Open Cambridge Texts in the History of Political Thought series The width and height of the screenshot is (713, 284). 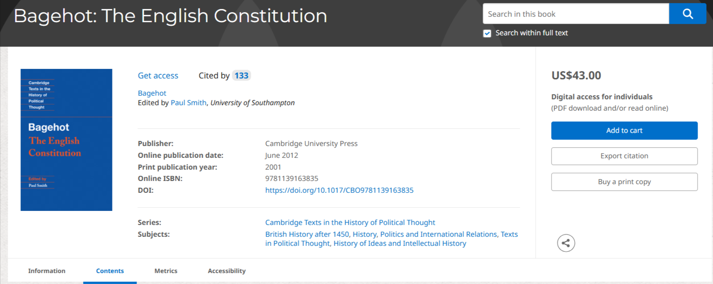tap(350, 223)
